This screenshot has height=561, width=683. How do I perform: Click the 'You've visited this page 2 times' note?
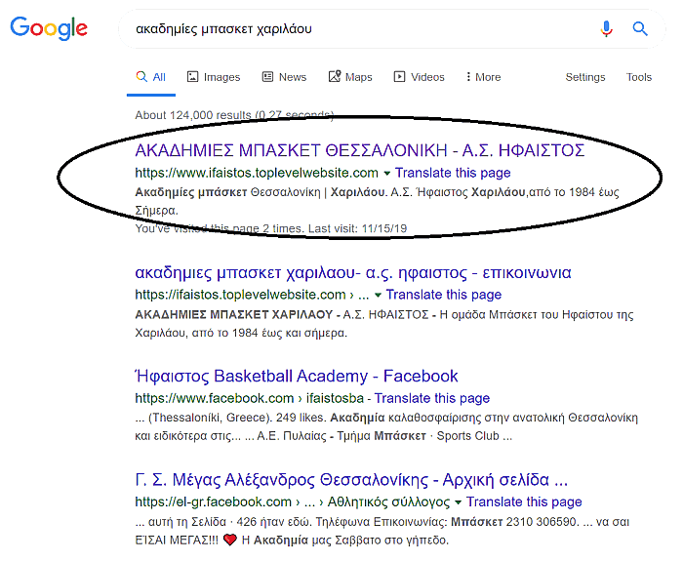[x=270, y=228]
